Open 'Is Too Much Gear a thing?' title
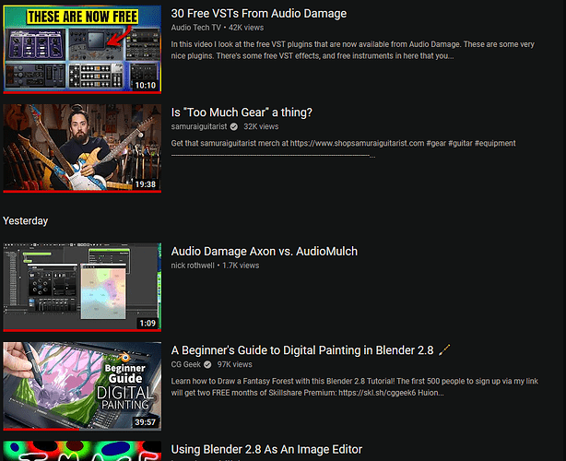Image resolution: width=566 pixels, height=461 pixels. 242,112
